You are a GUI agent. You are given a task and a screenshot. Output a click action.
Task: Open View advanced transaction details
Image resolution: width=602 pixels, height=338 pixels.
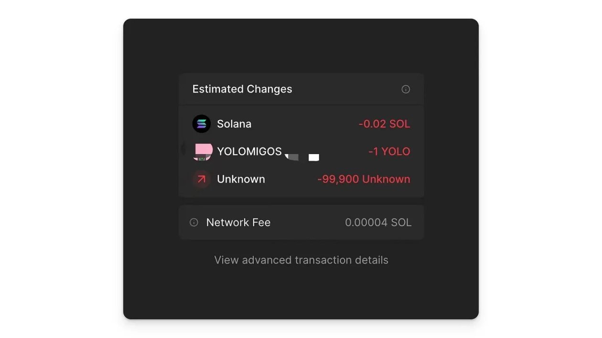301,260
